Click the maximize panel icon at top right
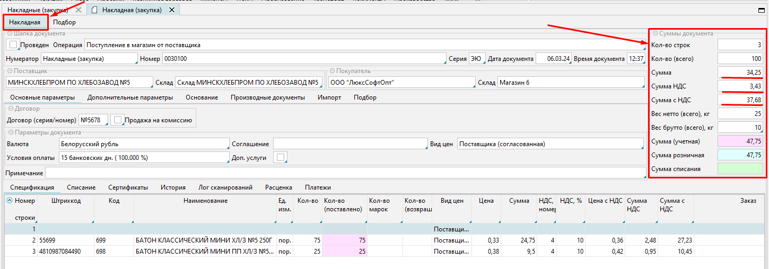The width and height of the screenshot is (769, 269). [762, 10]
